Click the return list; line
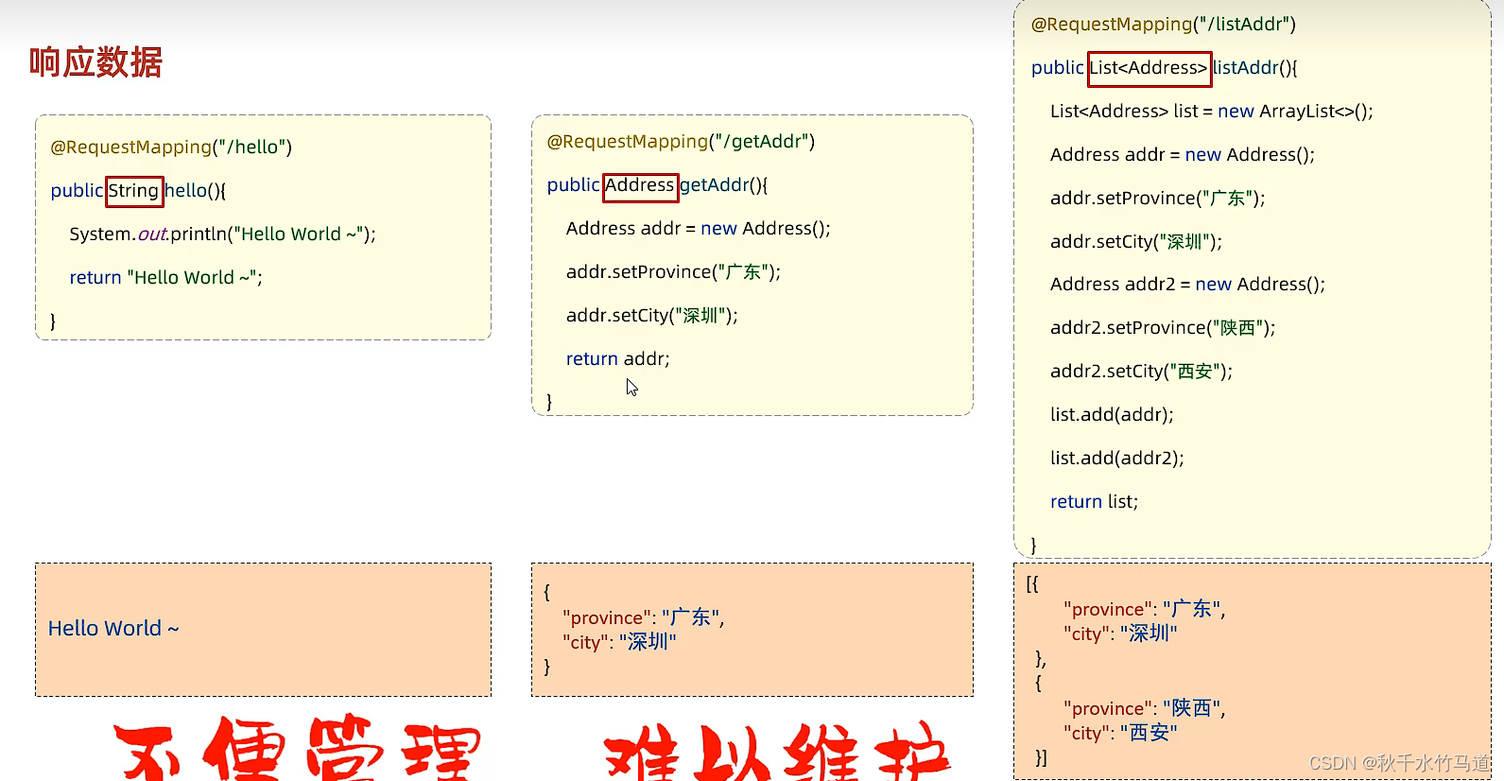This screenshot has height=781, width=1504. 1094,501
